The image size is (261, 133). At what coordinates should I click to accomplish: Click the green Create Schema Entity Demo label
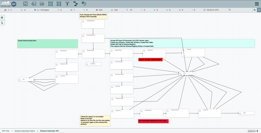[x=48, y=44]
